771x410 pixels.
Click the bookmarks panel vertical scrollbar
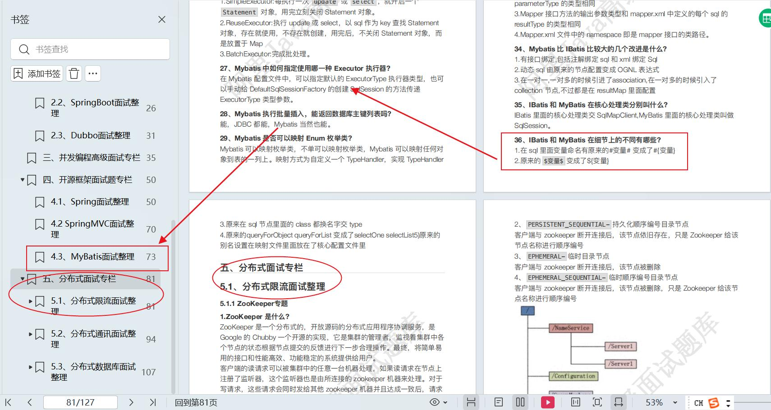173,306
